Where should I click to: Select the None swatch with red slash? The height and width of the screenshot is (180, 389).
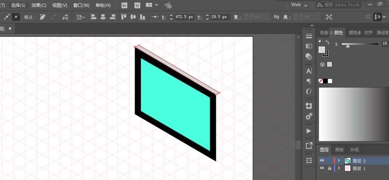(321, 81)
